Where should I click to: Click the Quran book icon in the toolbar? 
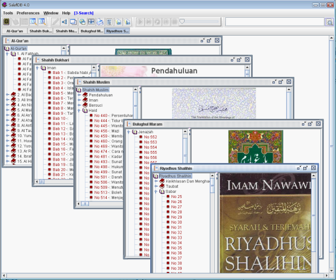(7, 22)
